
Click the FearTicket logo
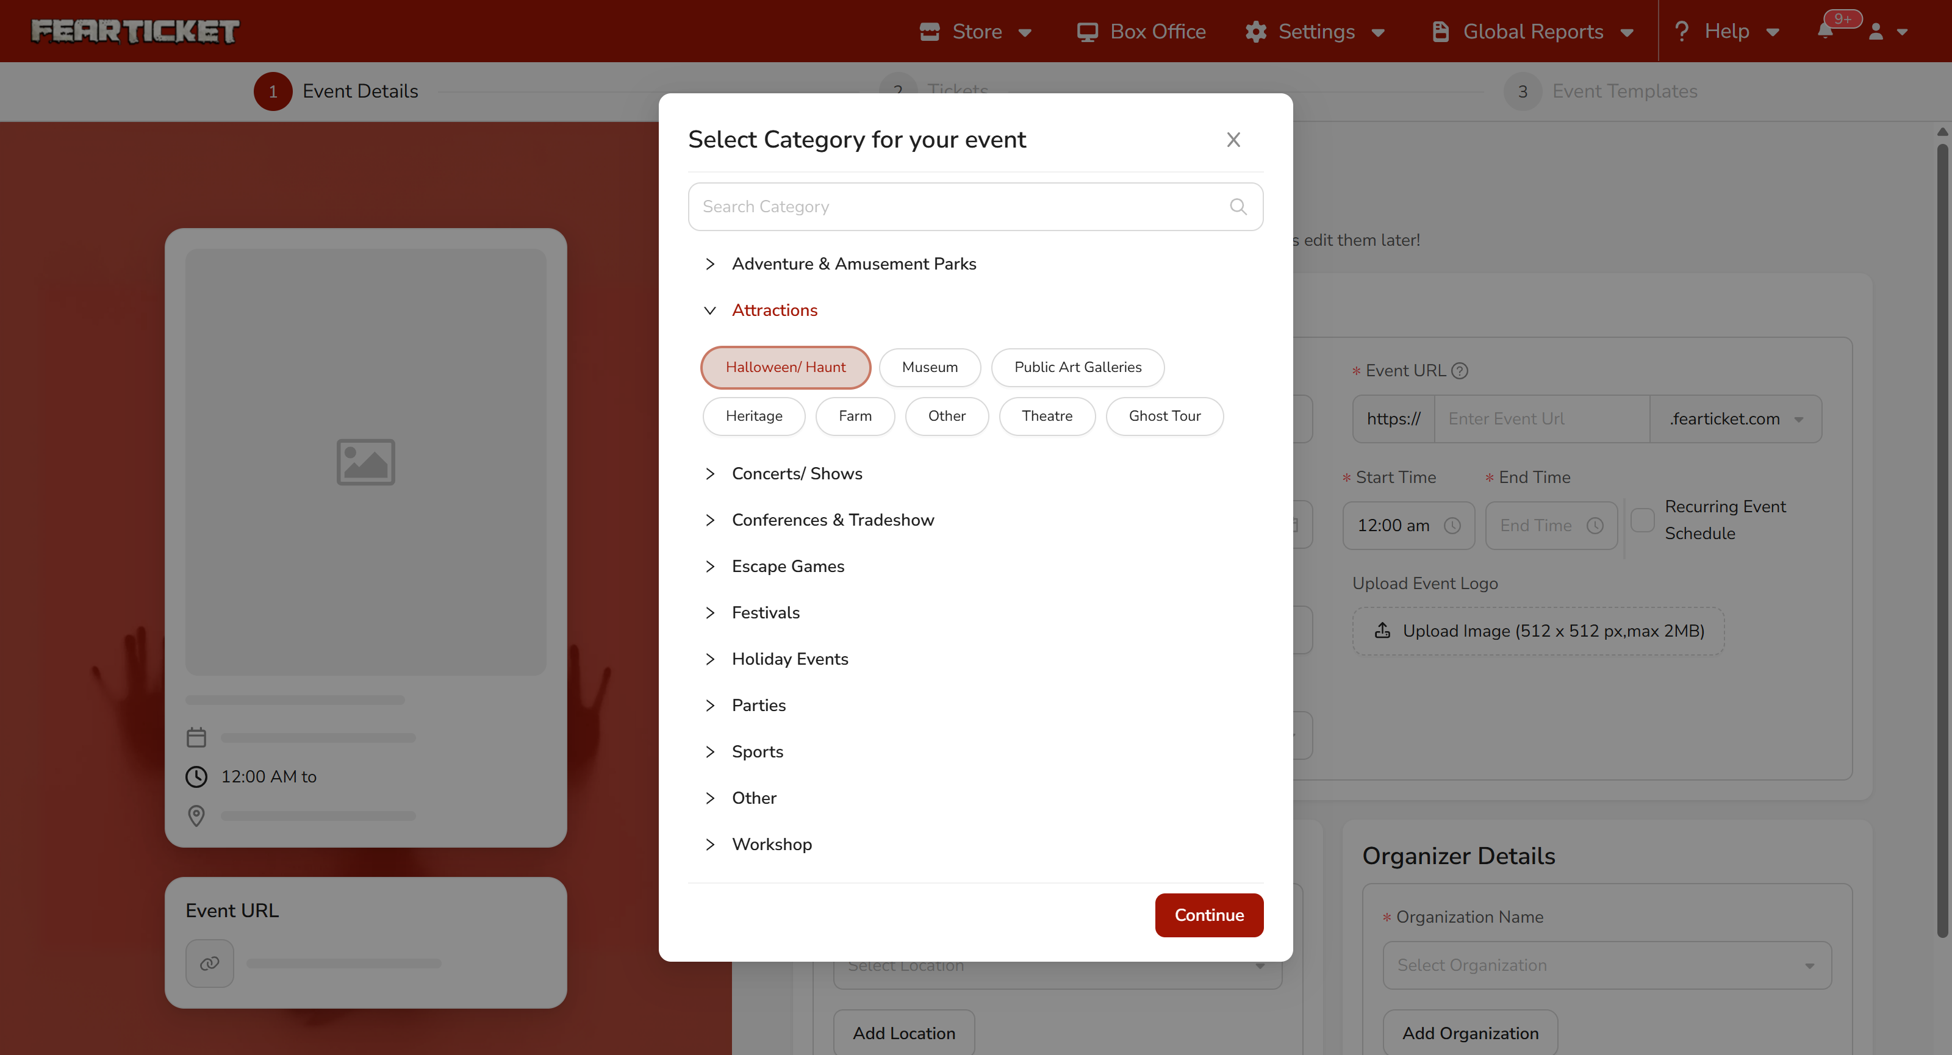[x=135, y=31]
